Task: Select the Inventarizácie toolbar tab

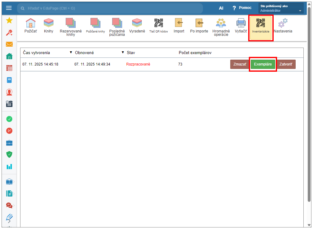Action: tap(261, 28)
